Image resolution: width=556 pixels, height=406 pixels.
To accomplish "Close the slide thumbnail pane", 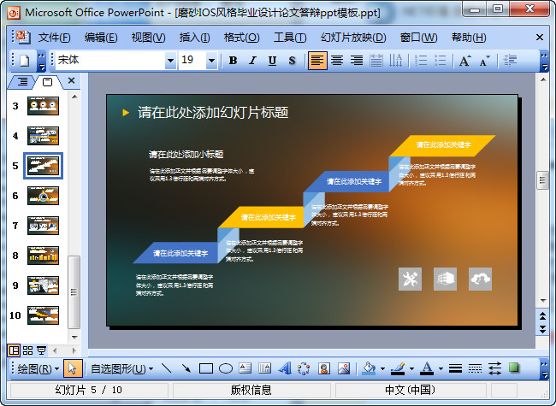I will pos(71,81).
